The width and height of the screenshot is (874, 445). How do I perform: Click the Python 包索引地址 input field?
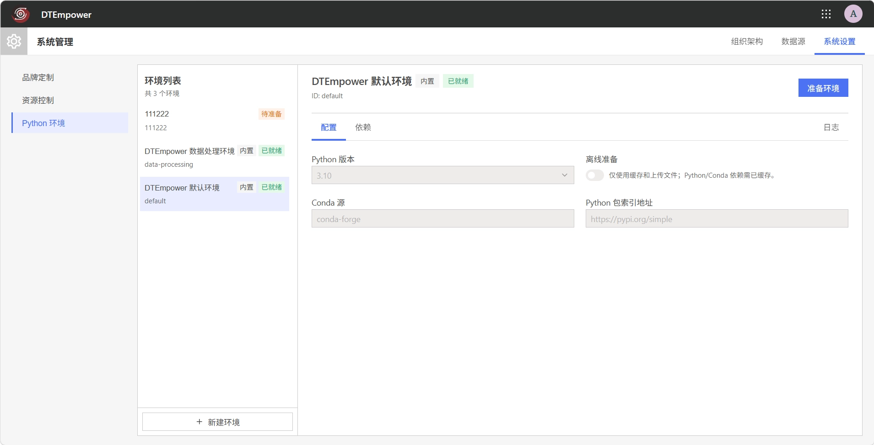pos(717,218)
